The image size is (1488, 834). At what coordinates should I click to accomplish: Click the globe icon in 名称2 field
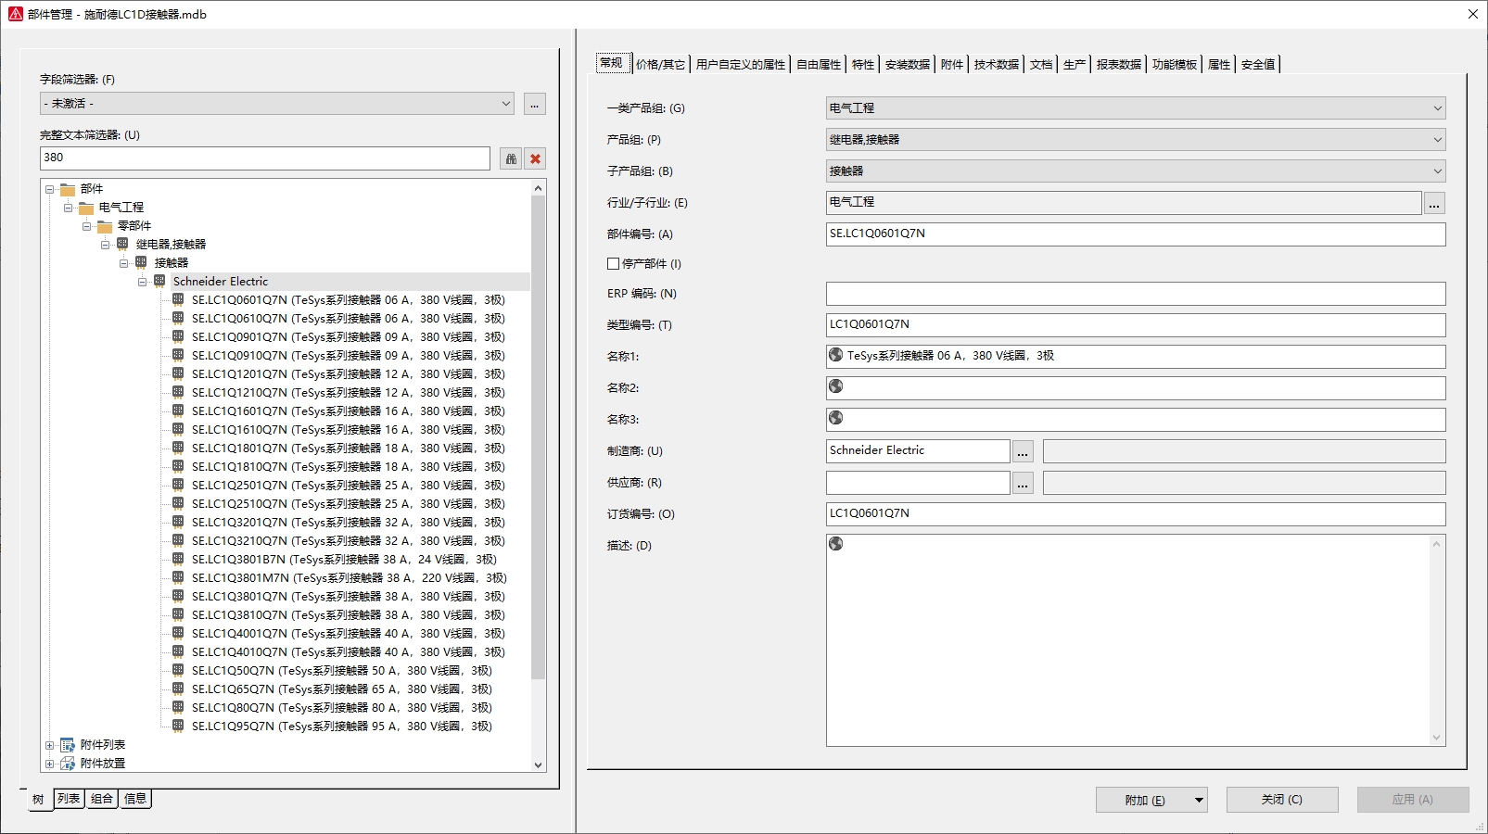[x=835, y=386]
